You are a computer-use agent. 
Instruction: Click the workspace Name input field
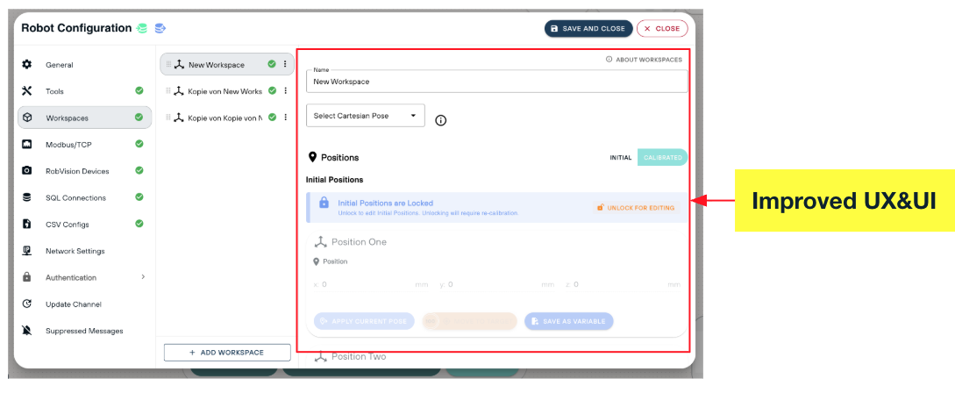[x=497, y=81]
